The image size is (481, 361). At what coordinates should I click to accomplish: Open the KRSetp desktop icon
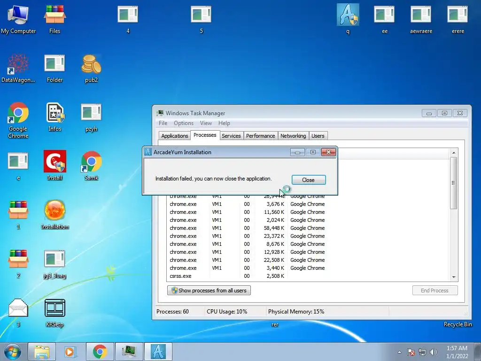coord(54,312)
